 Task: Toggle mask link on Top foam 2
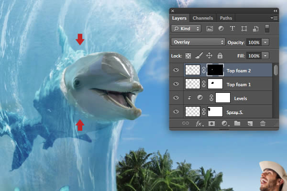pyautogui.click(x=204, y=70)
